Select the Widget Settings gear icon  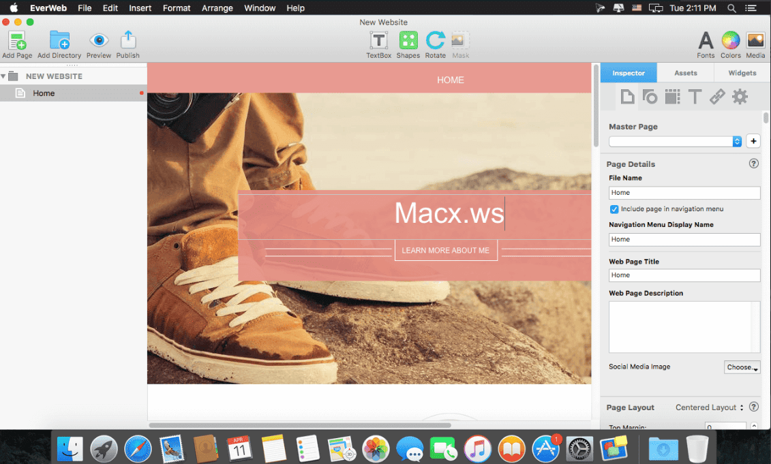tap(740, 97)
